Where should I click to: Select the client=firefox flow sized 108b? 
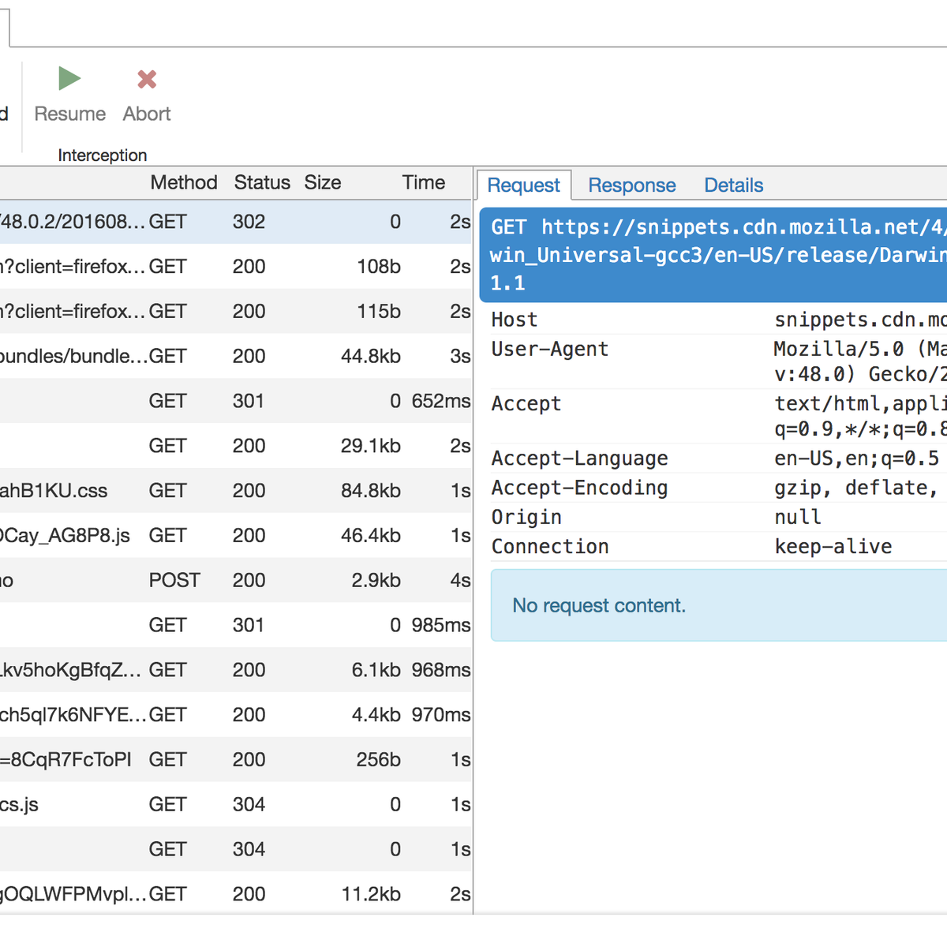(x=236, y=267)
